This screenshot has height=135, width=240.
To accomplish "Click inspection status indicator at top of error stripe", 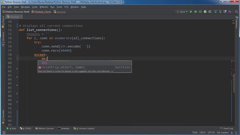I will (233, 21).
